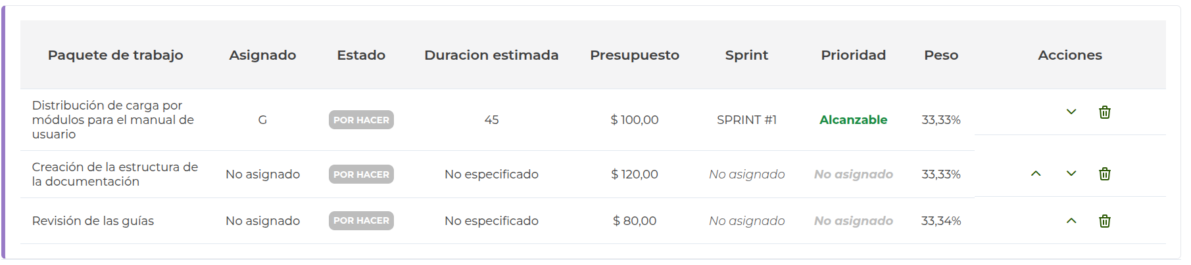Click POR HACER status of Distribución package
Viewport: 1191px width, 265px height.
pos(361,120)
